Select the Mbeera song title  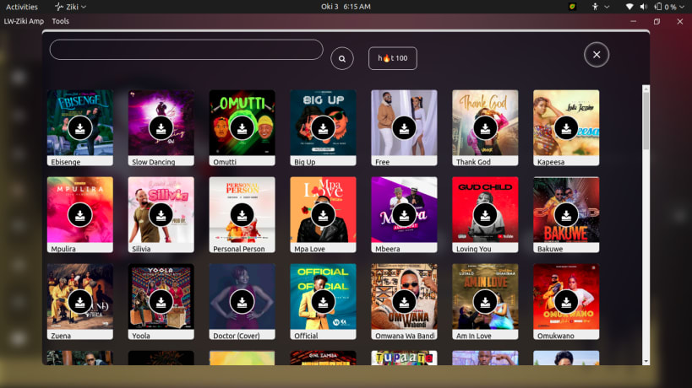click(x=388, y=249)
